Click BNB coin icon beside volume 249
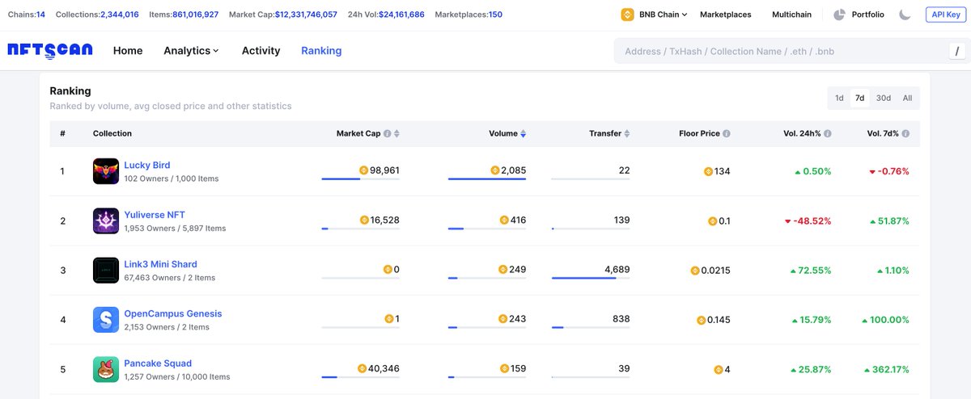Screen dimensions: 971x399 (504, 270)
